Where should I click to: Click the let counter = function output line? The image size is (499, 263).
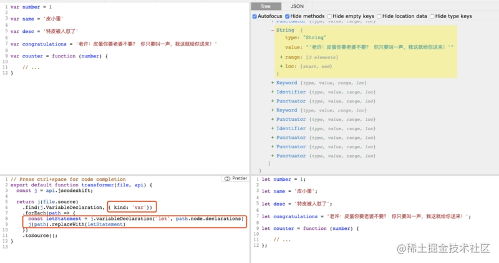(310, 228)
